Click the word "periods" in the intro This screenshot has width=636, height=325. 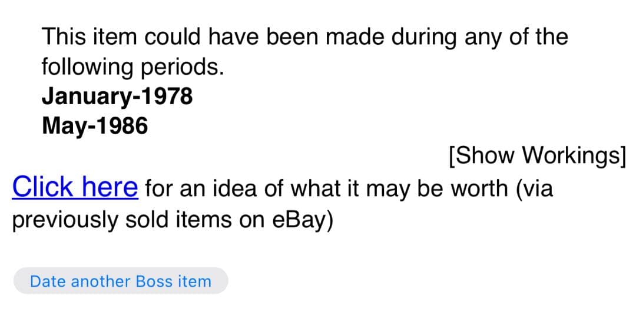(x=181, y=68)
